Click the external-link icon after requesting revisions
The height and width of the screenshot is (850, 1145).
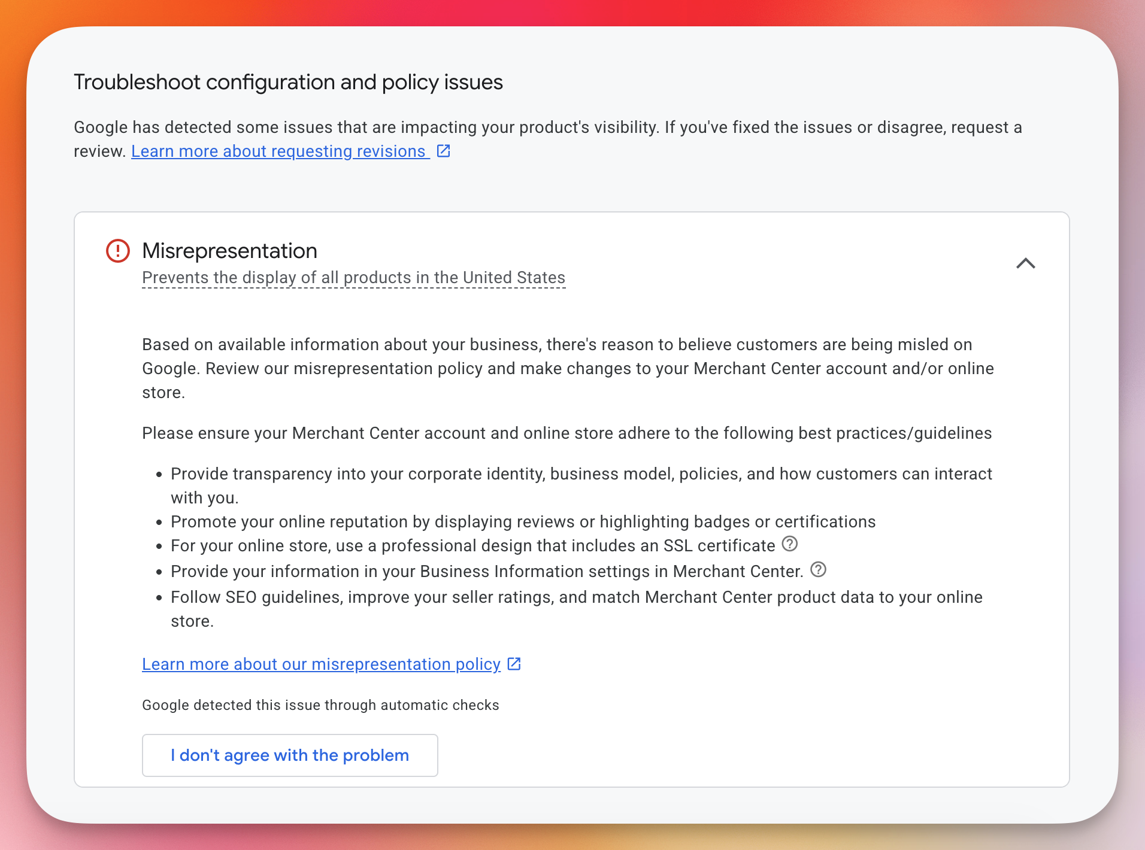pos(443,151)
